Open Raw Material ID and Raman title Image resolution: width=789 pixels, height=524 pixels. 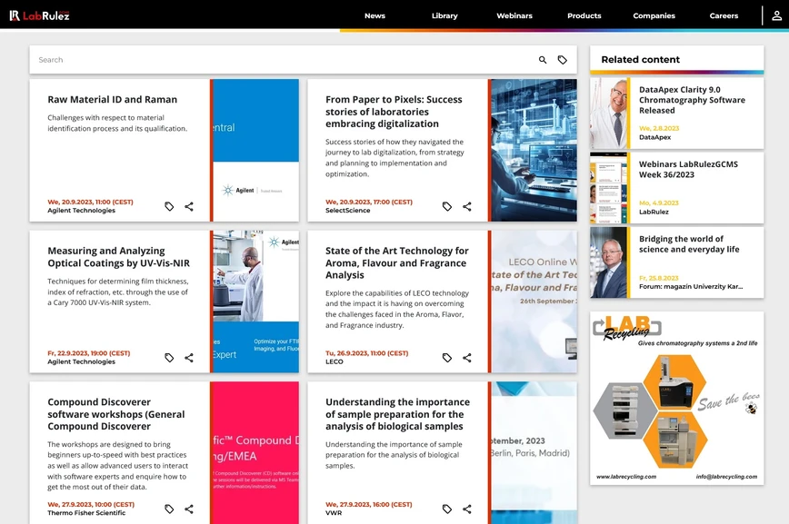[112, 100]
